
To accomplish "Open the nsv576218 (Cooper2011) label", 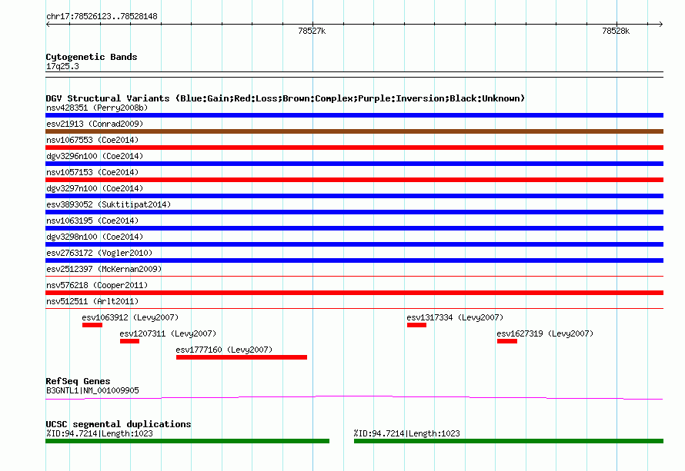I will 97,285.
